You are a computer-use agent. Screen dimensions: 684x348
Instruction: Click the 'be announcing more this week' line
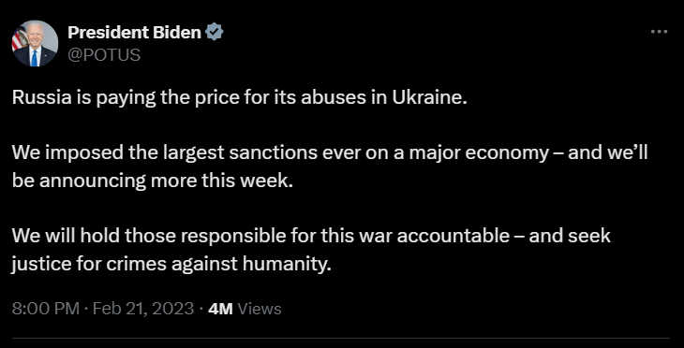[152, 181]
